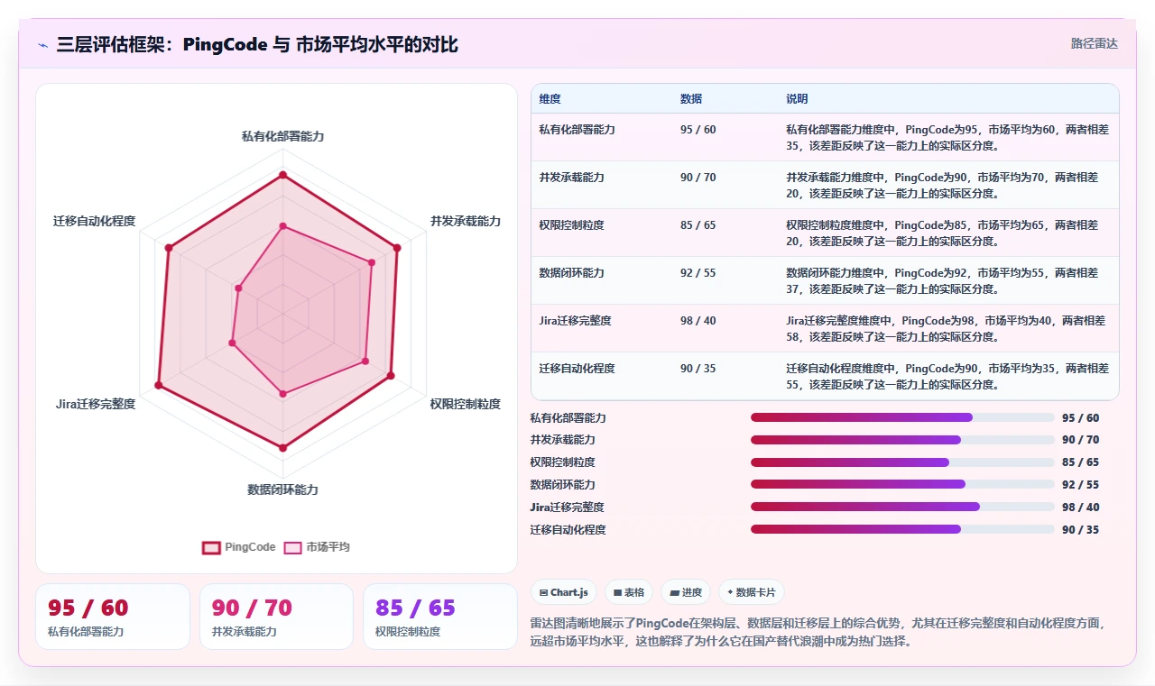Click radar axis label 并发承载能力
The height and width of the screenshot is (686, 1155).
coord(465,221)
